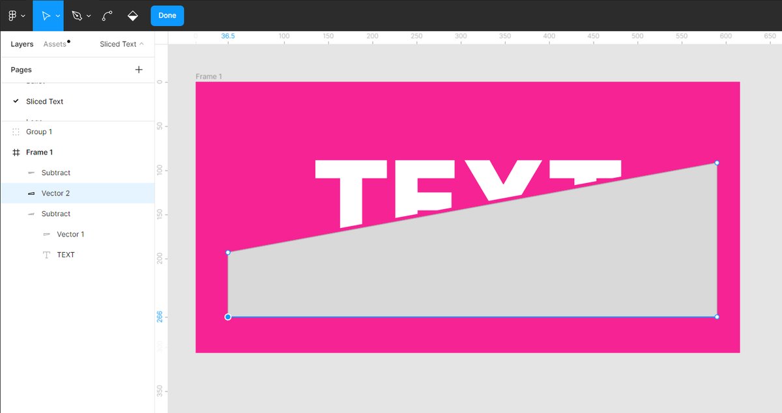
Task: Select the Group 1 layer
Action: pos(77,132)
